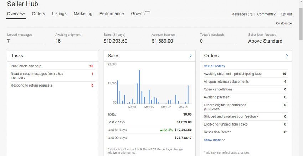
Task: Open the Sales panel arrow icon
Action: pyautogui.click(x=190, y=56)
